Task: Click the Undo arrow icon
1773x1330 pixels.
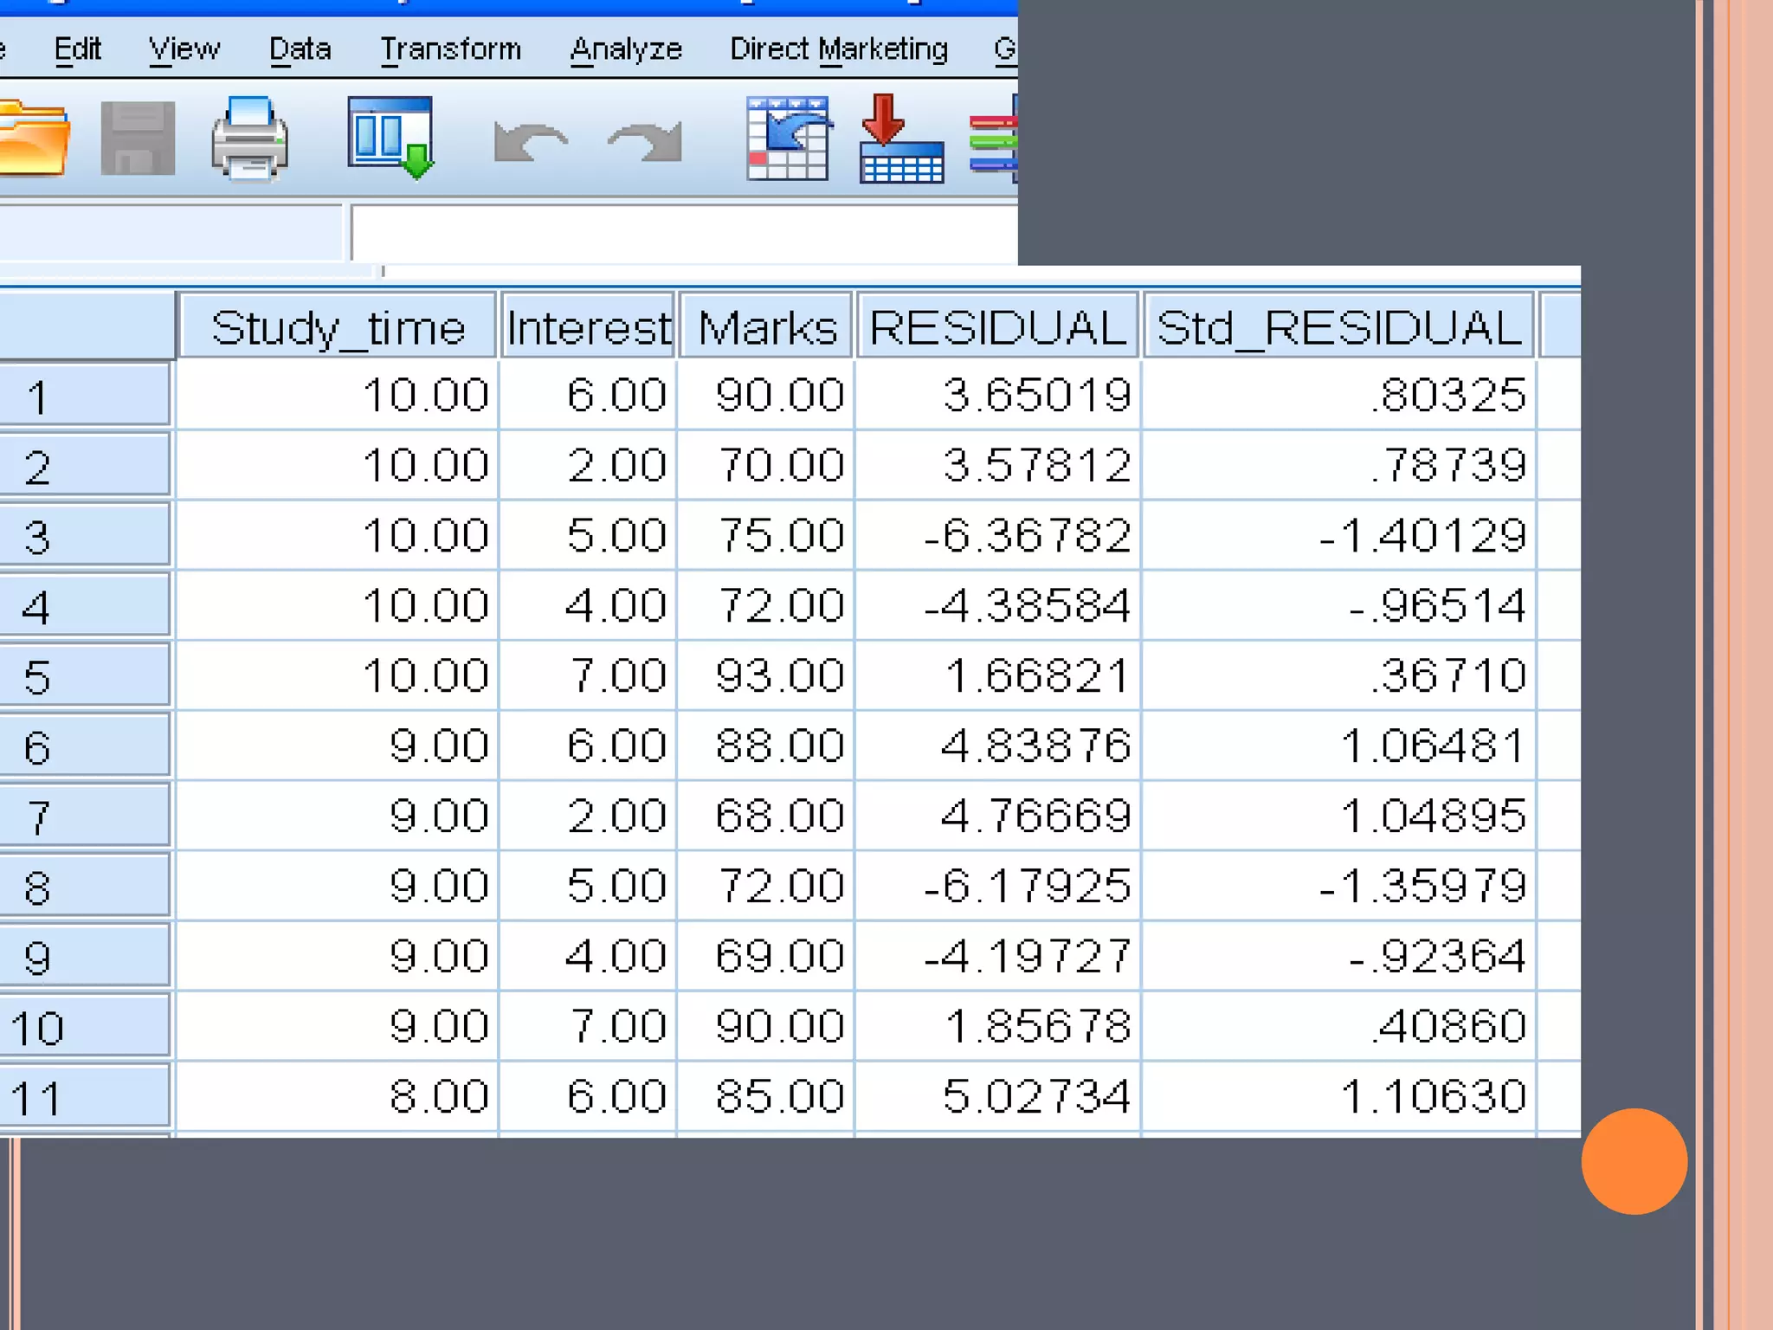Action: point(530,141)
